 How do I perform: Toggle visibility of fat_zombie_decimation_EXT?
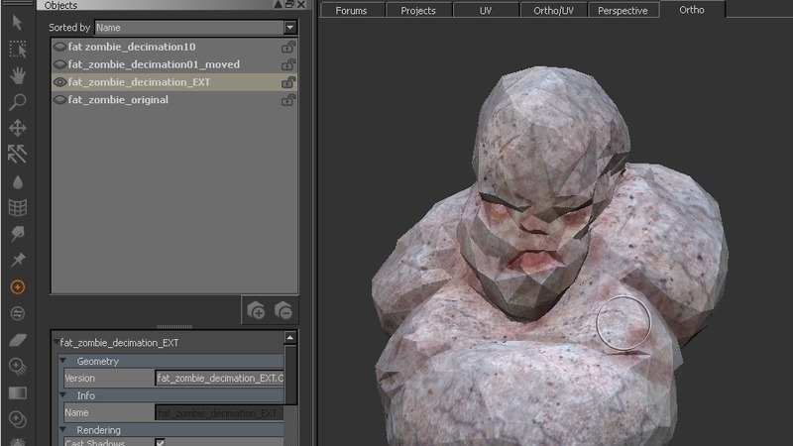[x=59, y=82]
